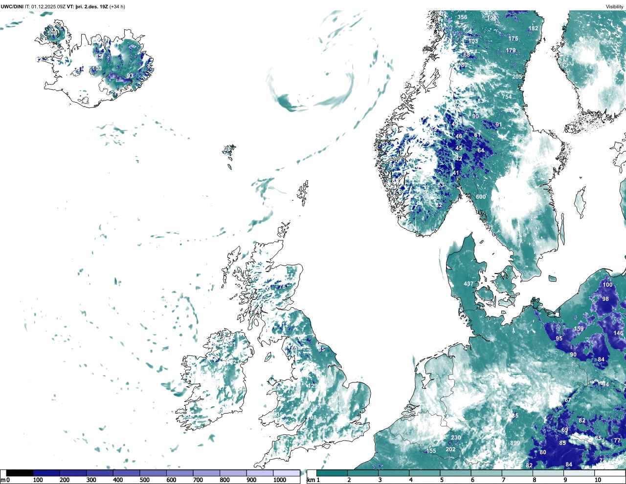Click visibility value '64' in Norway

point(481,150)
